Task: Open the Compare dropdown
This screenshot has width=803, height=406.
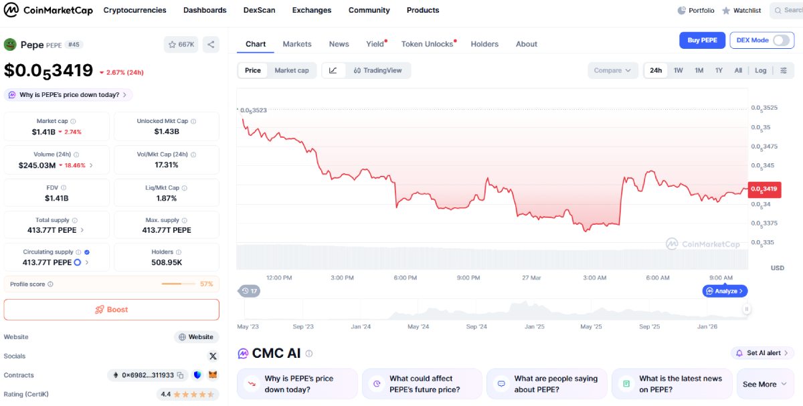Action: point(613,70)
